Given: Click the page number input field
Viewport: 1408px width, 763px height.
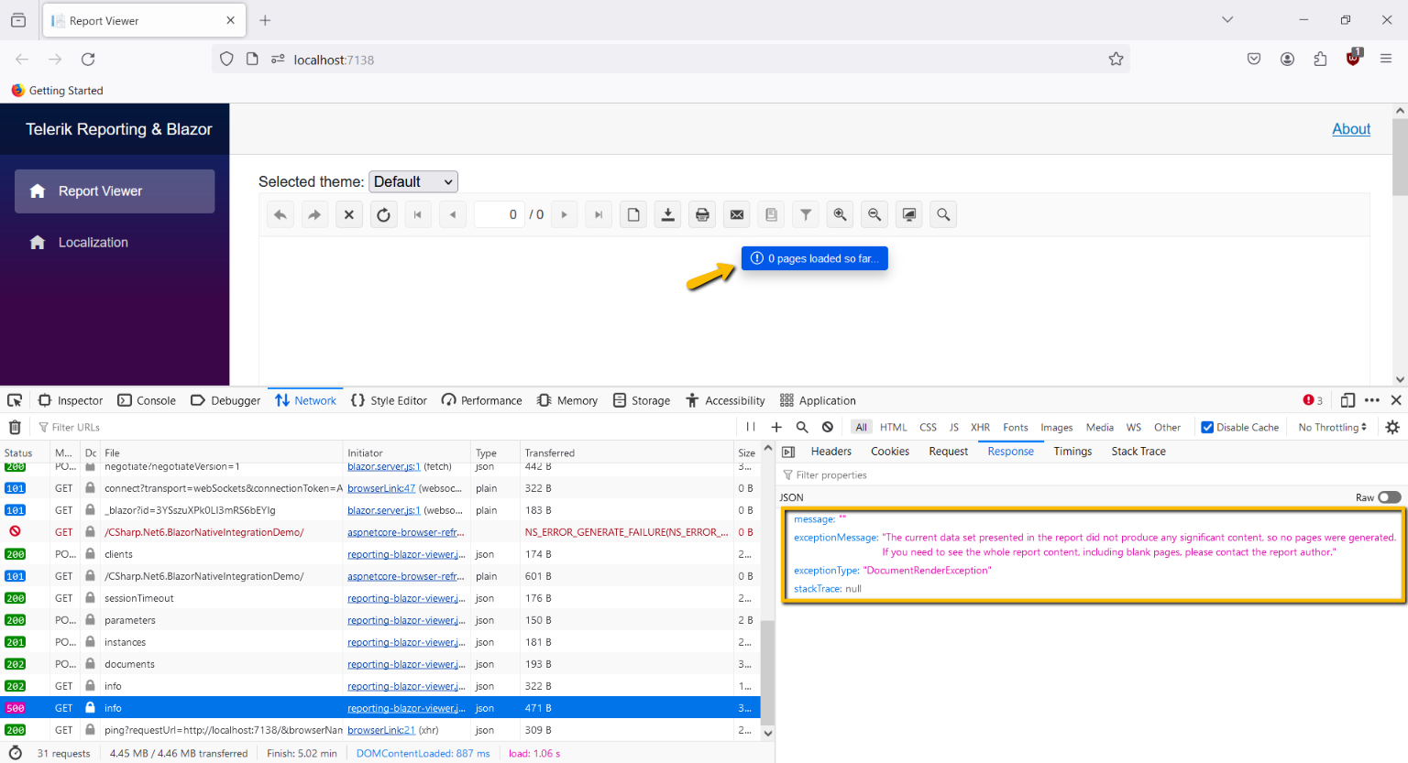Looking at the screenshot, I should (x=500, y=214).
